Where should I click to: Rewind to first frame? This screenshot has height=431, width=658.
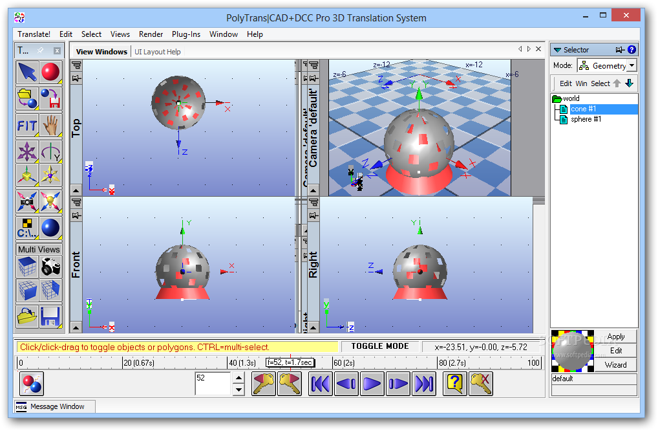(x=321, y=384)
